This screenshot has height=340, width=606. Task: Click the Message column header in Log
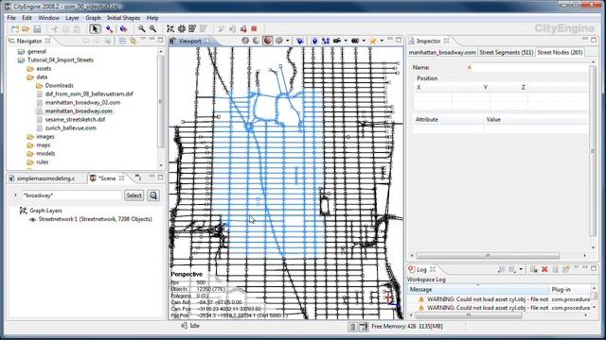tap(478, 290)
